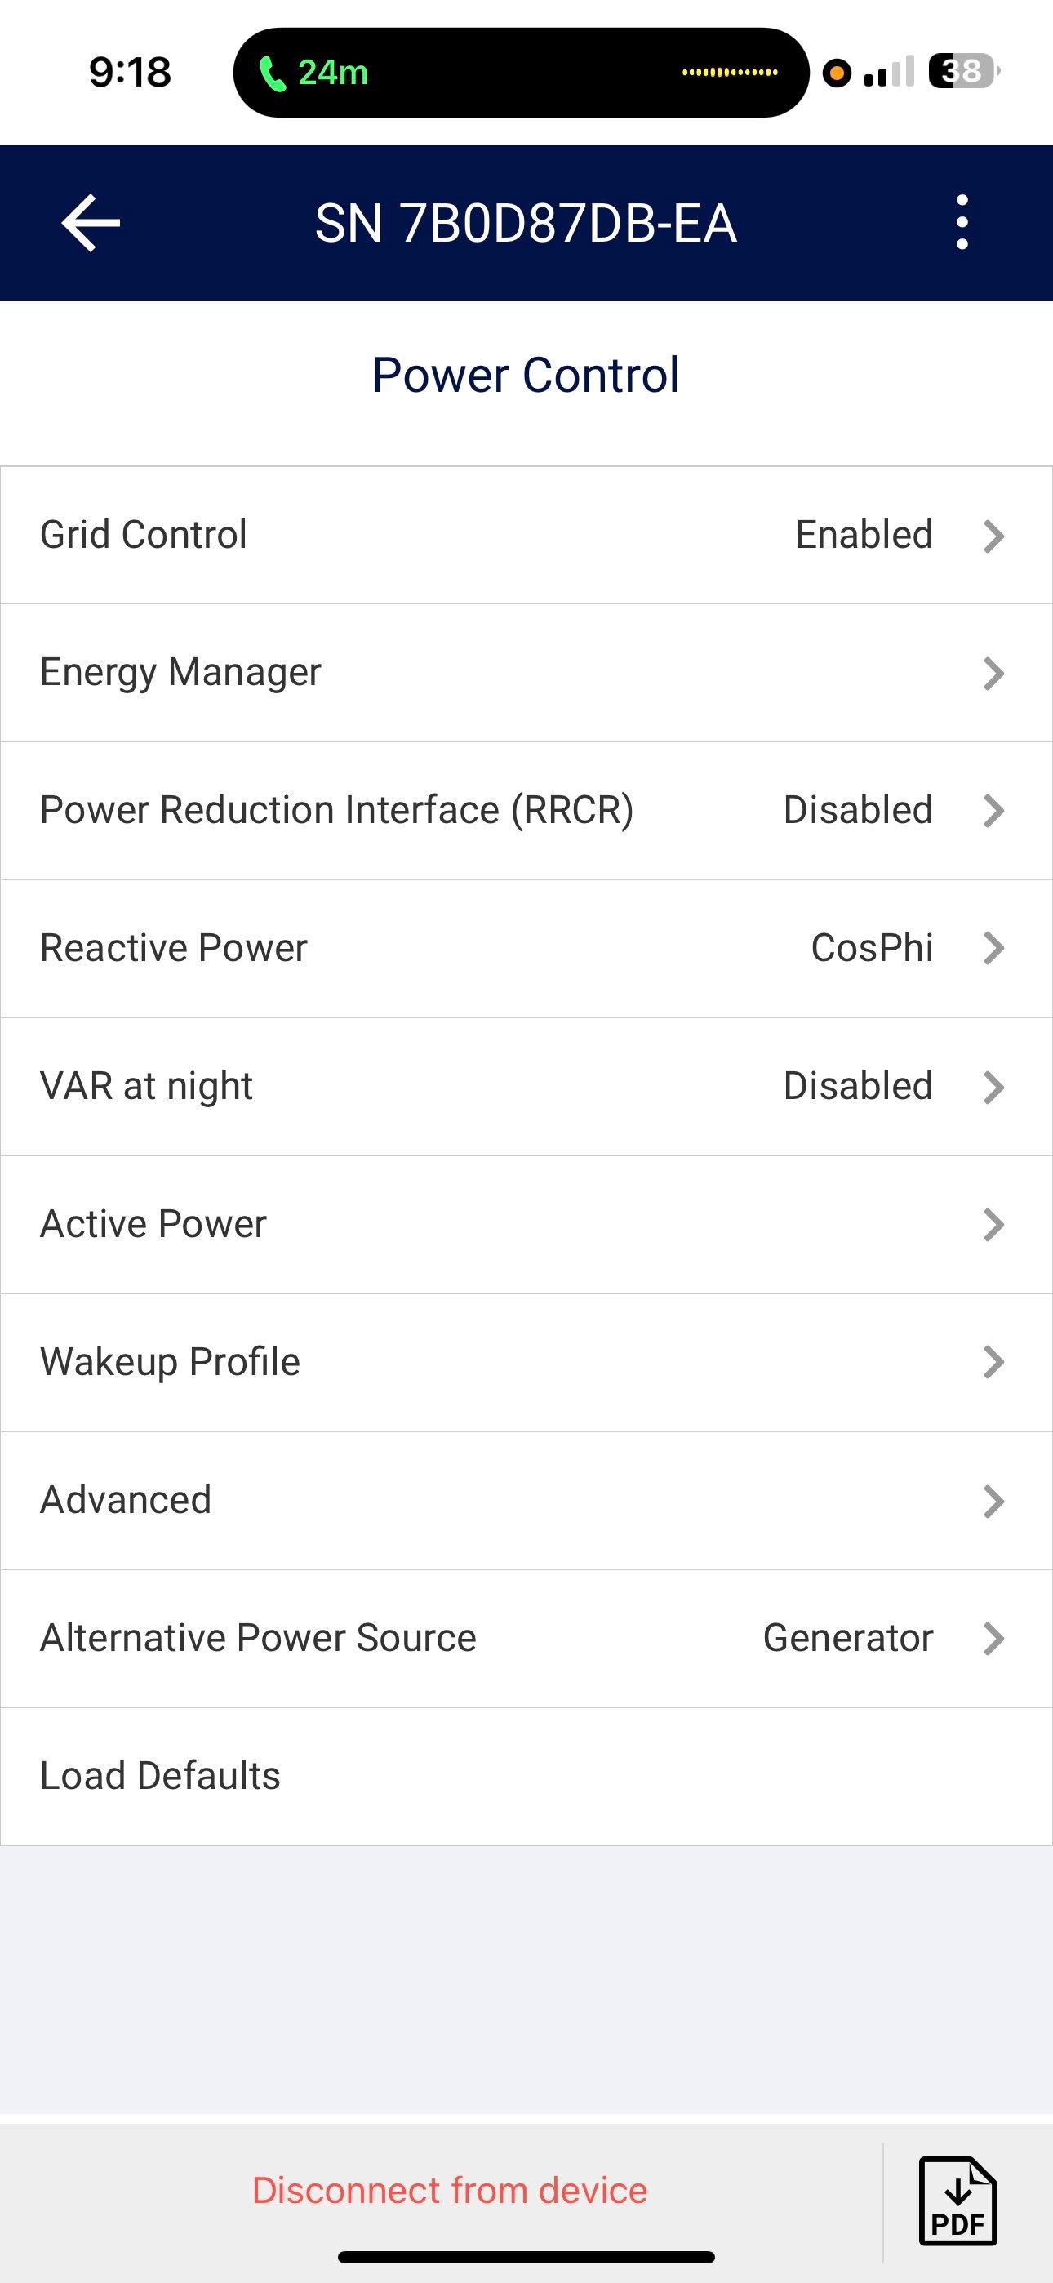Open VAR at night chevron
Image resolution: width=1053 pixels, height=2283 pixels.
point(993,1088)
